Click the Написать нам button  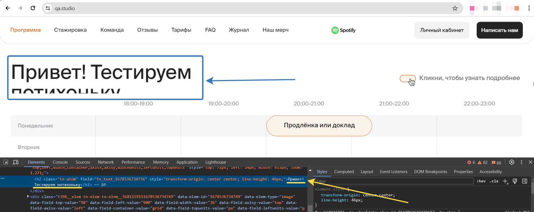coord(500,30)
